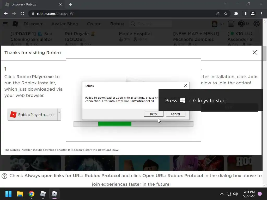Share this page icon in address bar

point(217,14)
